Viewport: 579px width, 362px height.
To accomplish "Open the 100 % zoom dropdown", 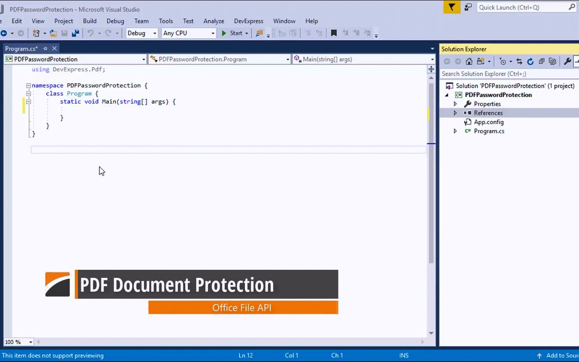I will click(31, 342).
